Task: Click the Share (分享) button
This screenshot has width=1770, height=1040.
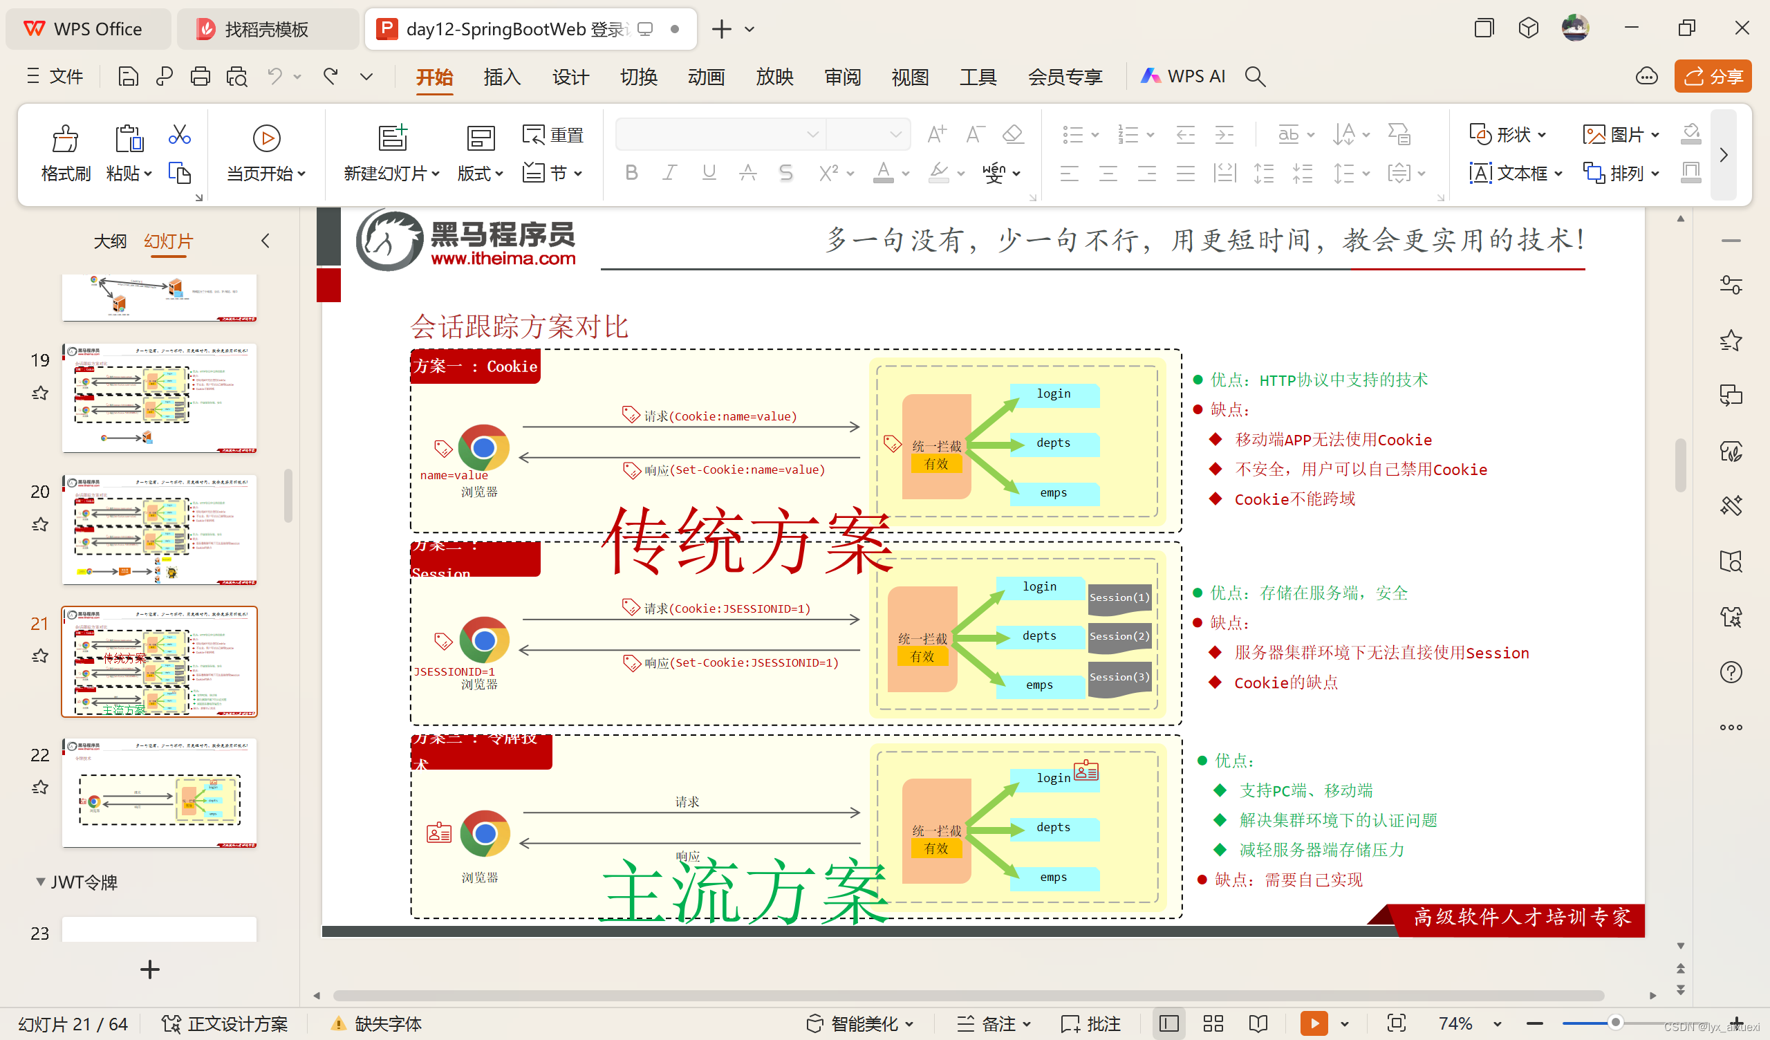Action: point(1713,76)
